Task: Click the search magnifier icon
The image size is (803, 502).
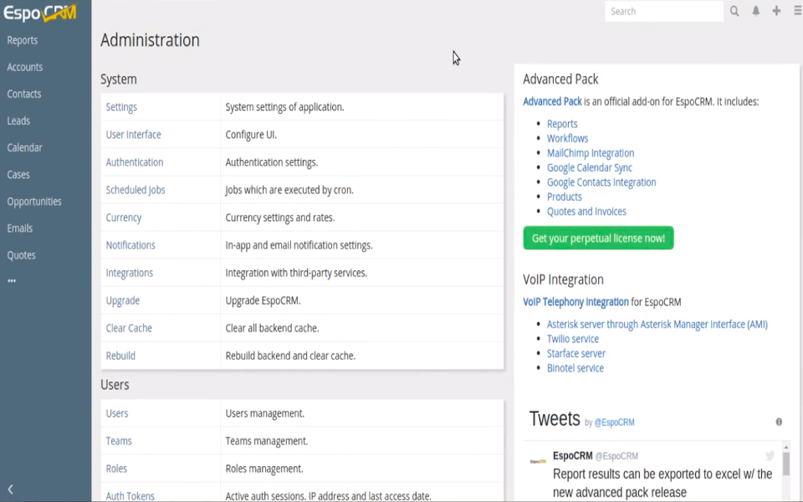Action: point(734,11)
